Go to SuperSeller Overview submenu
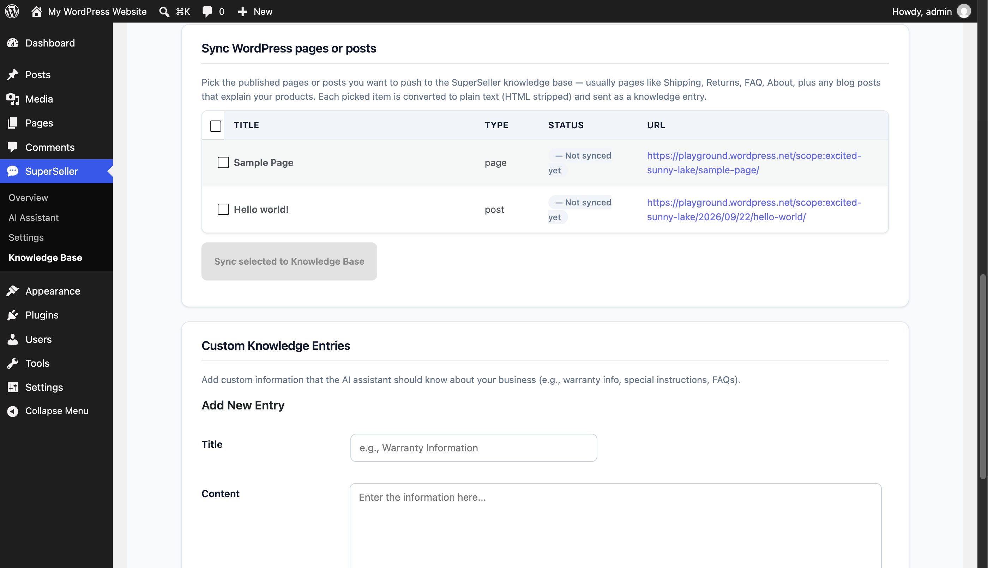The width and height of the screenshot is (988, 568). pos(28,198)
